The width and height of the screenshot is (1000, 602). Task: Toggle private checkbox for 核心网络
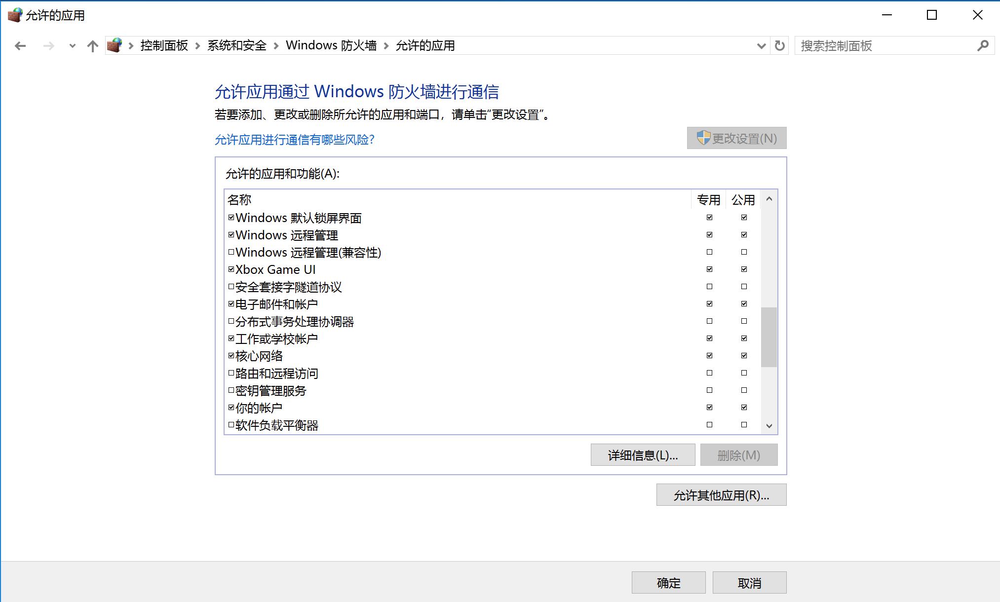click(709, 355)
